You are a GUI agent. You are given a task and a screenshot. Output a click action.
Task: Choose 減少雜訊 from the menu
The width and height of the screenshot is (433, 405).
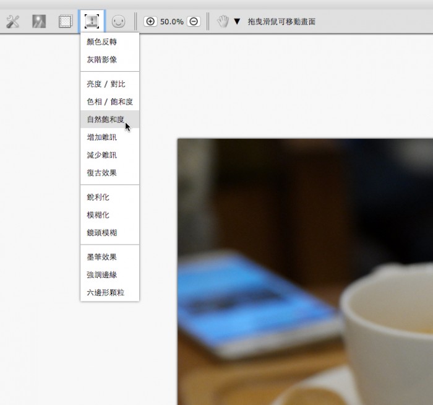tap(109, 155)
